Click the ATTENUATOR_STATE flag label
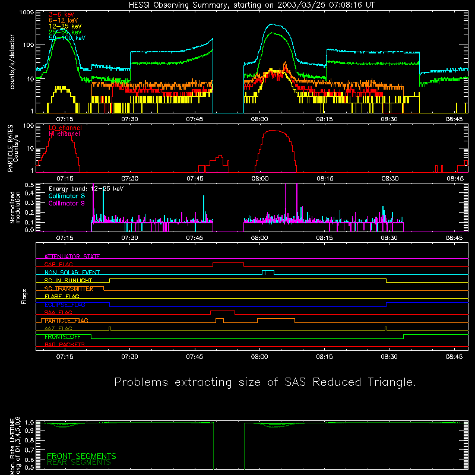 (72, 256)
